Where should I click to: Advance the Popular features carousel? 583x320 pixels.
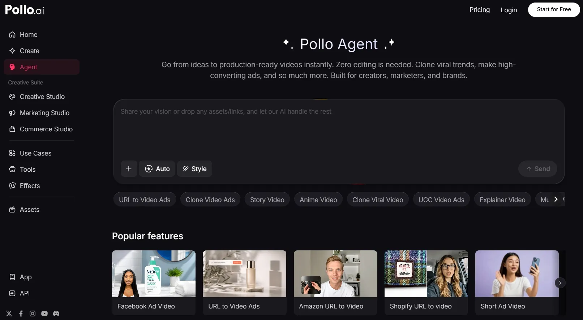(x=560, y=283)
